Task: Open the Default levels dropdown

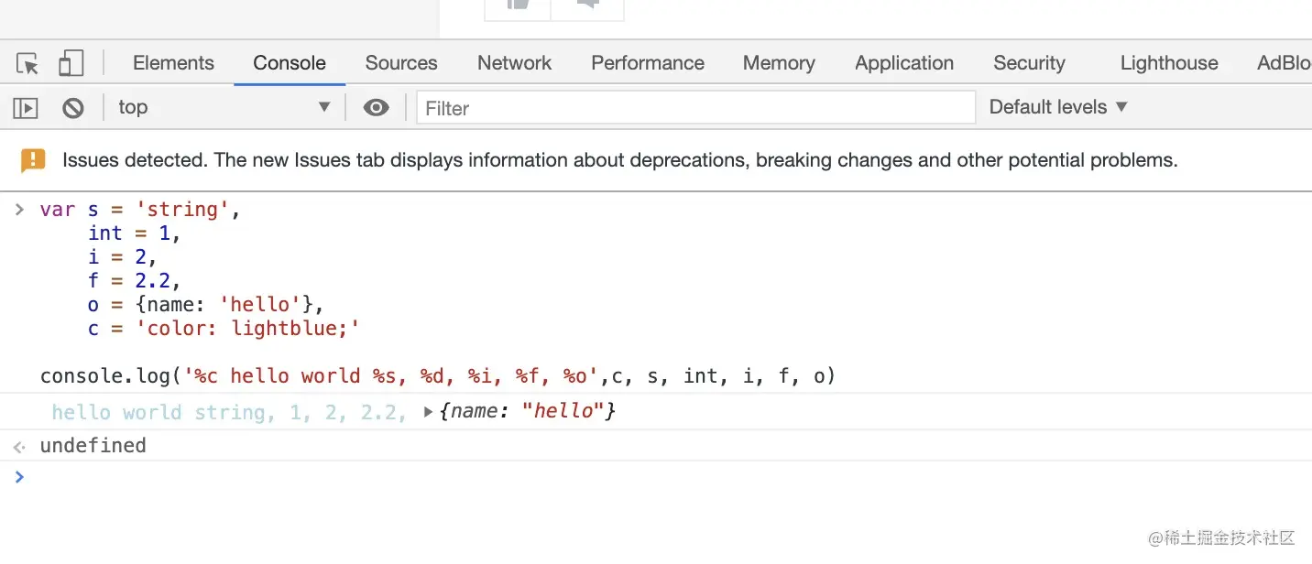Action: pyautogui.click(x=1058, y=108)
